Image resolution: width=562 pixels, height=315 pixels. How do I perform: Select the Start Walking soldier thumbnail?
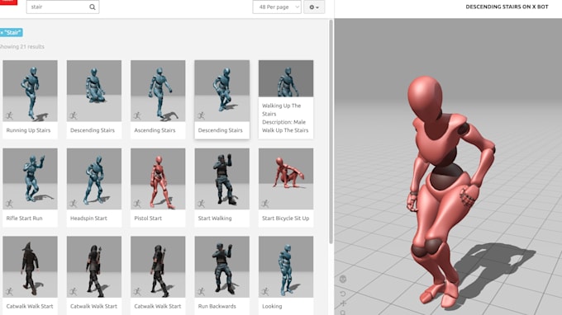[221, 179]
